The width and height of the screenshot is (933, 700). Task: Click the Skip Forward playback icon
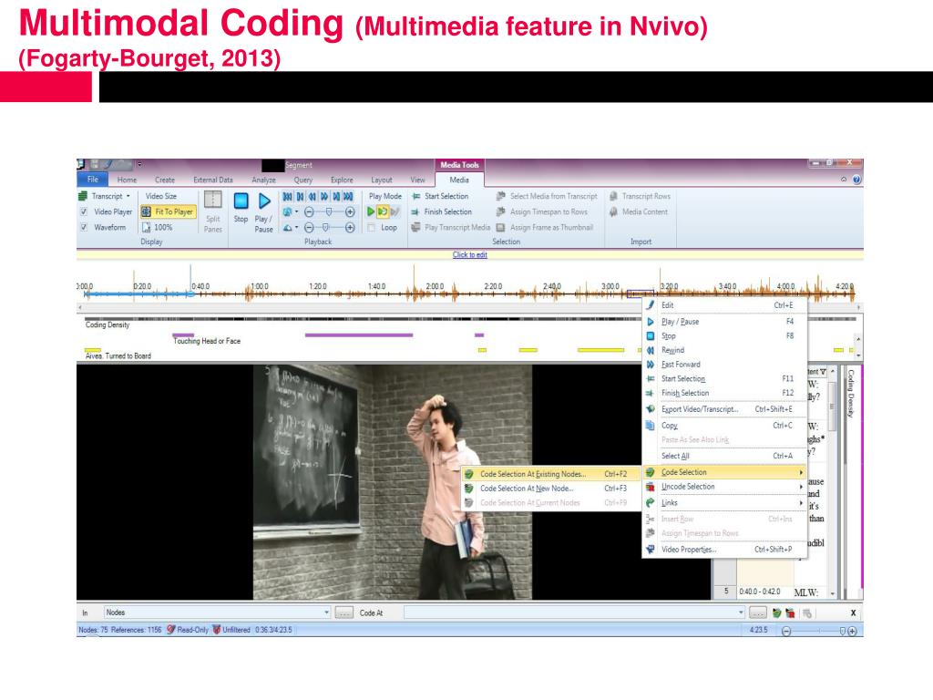pyautogui.click(x=336, y=197)
